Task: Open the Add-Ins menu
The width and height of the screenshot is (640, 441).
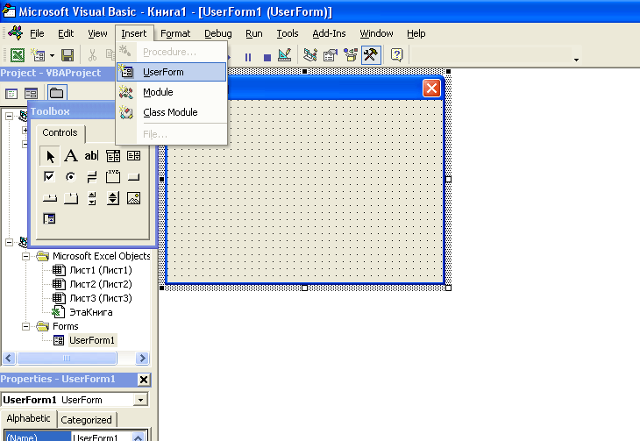Action: pyautogui.click(x=329, y=33)
